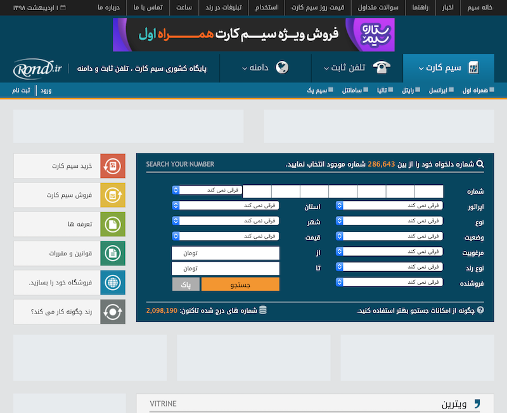Click the yellow sell SIM card icon
This screenshot has height=413, width=507.
click(113, 195)
